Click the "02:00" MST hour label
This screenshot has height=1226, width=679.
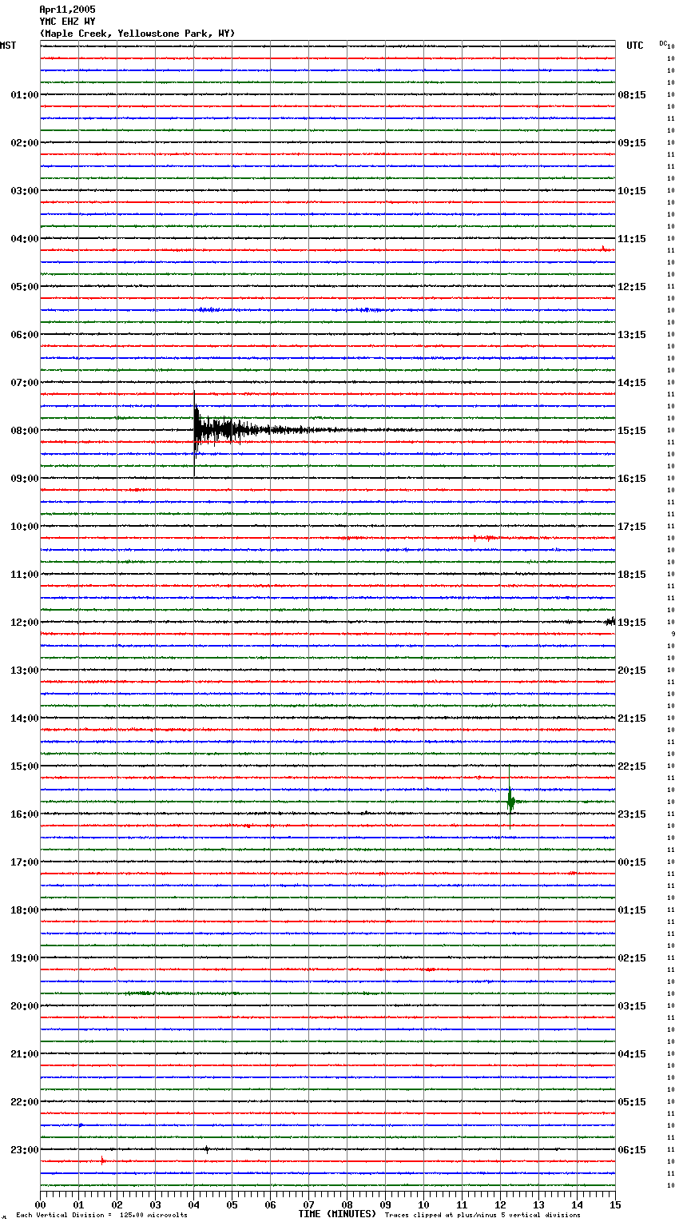25,143
